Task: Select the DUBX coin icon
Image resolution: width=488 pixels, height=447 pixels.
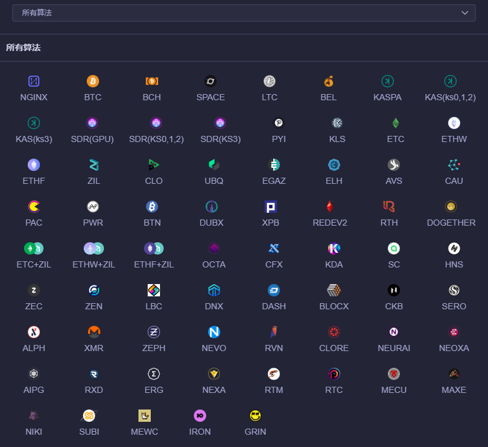Action: (x=212, y=207)
